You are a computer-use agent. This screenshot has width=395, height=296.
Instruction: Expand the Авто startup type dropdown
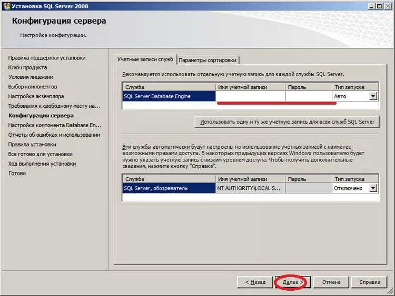point(373,96)
